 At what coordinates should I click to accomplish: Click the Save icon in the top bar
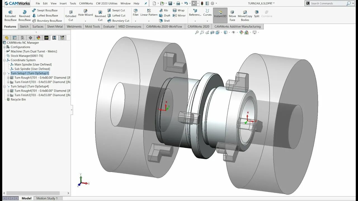point(170,3)
